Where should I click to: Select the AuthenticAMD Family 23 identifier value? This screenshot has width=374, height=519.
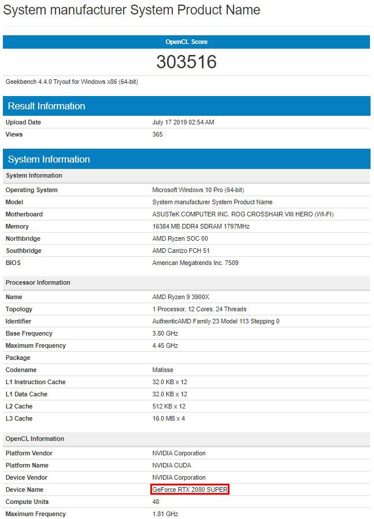tap(216, 321)
